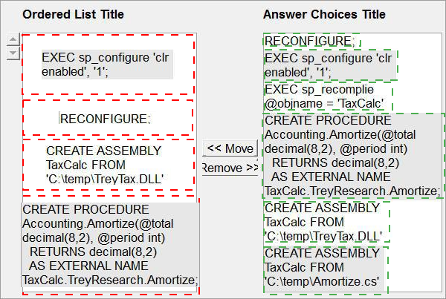Image resolution: width=446 pixels, height=299 pixels.
Task: Click the Ordered List Title heading
Action: (x=73, y=14)
